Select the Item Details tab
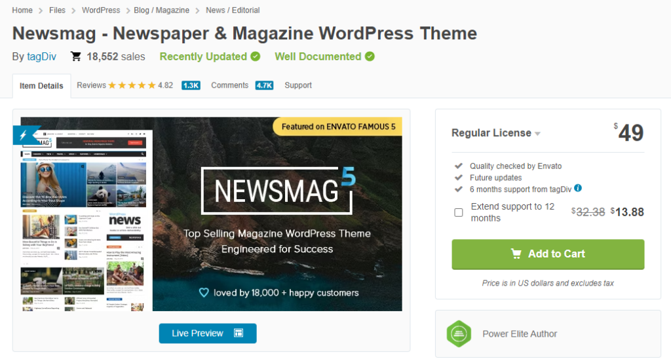This screenshot has height=359, width=671. point(41,86)
